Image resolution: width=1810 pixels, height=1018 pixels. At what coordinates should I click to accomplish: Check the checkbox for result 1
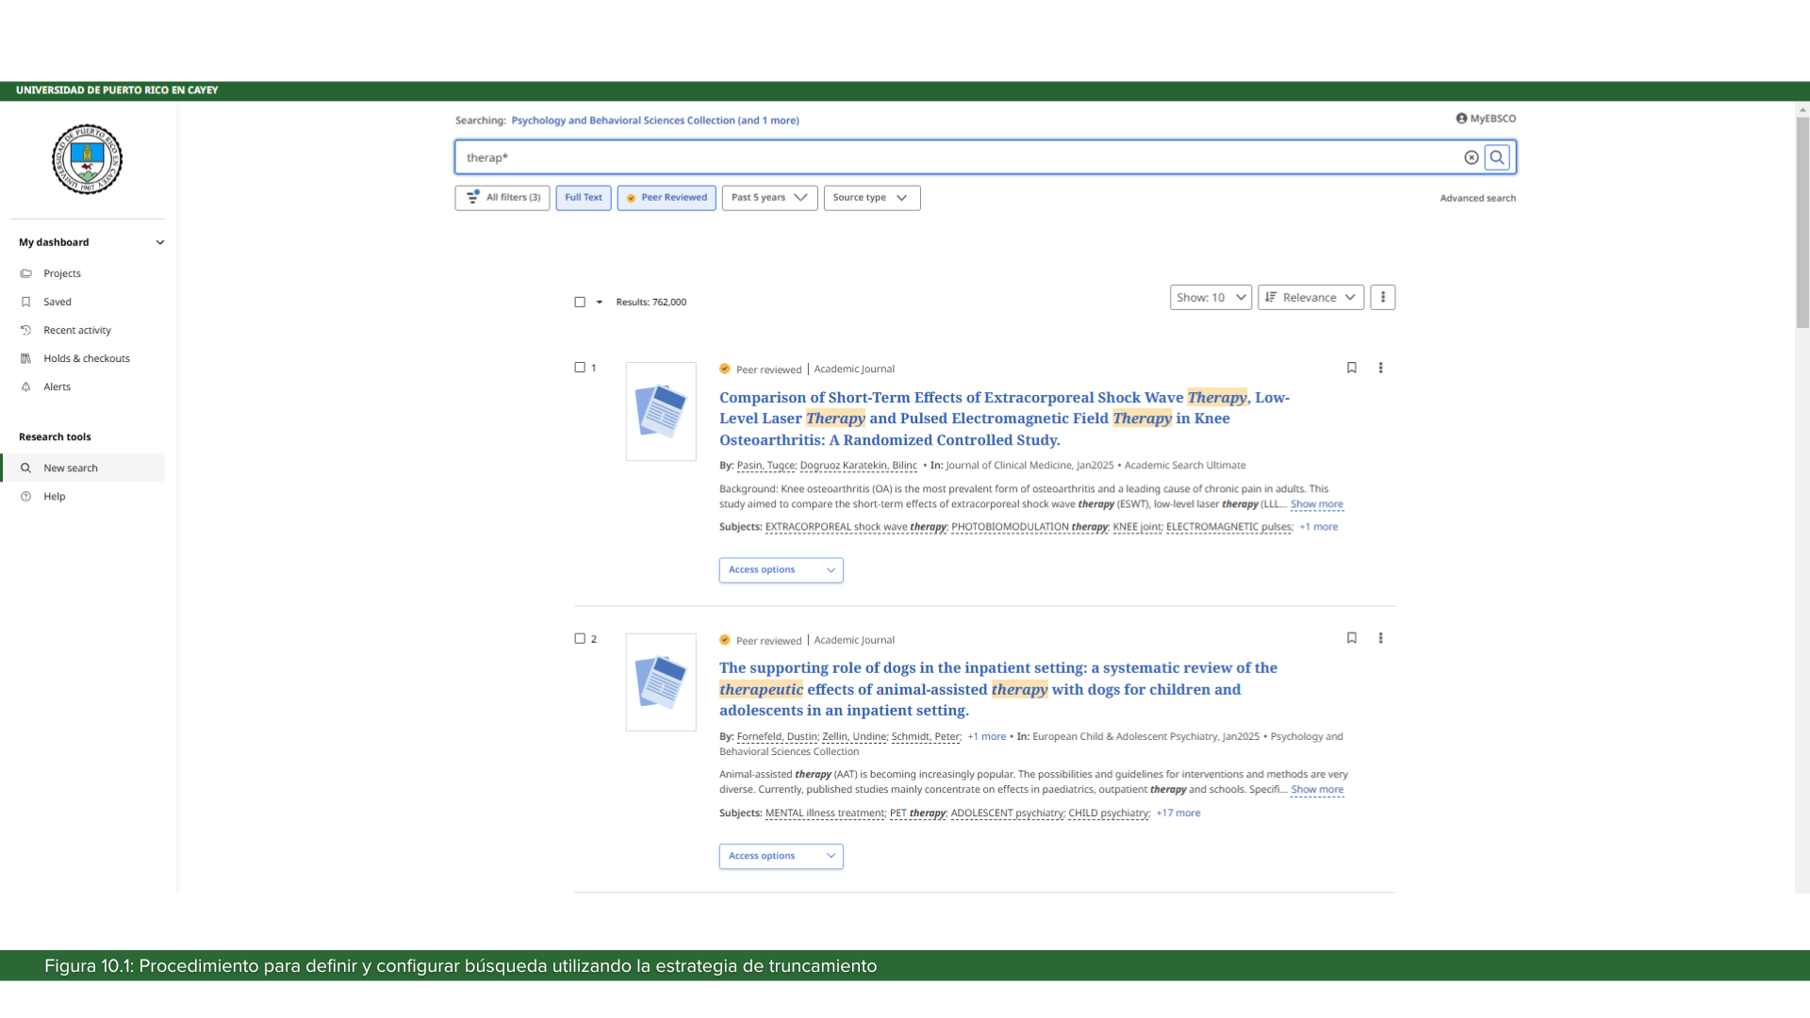click(x=579, y=368)
